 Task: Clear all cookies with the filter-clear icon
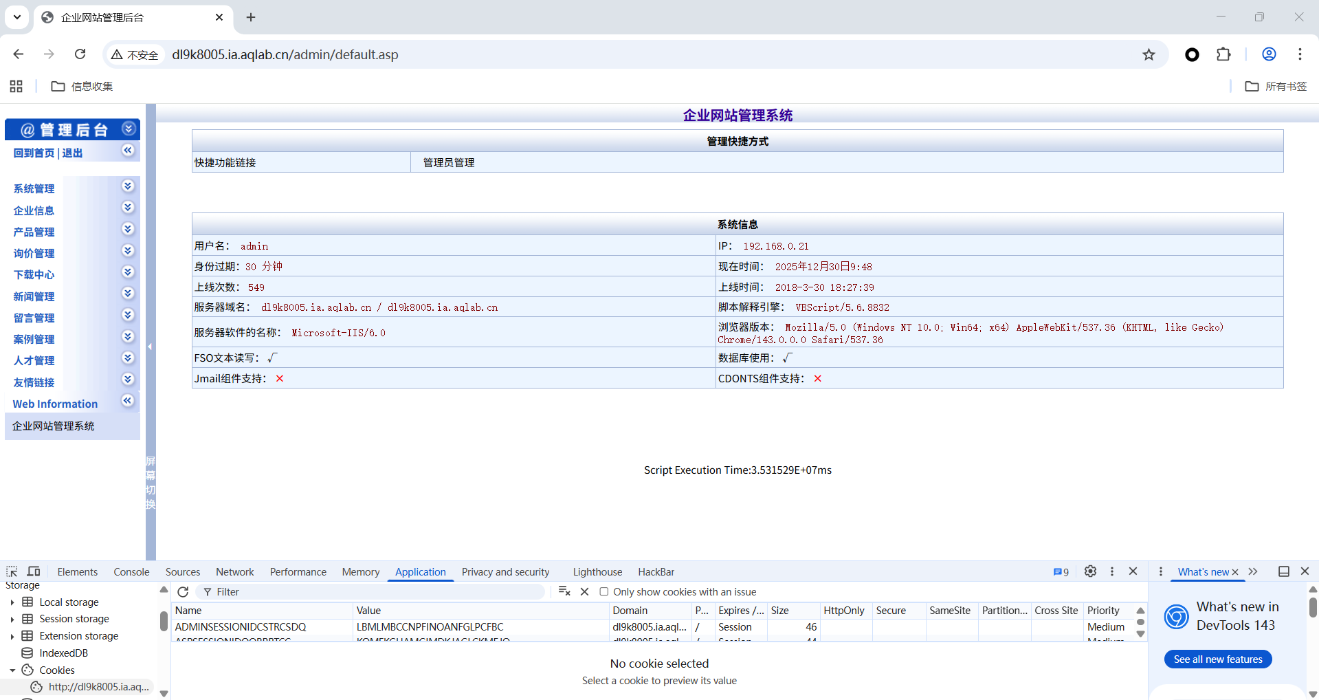564,591
